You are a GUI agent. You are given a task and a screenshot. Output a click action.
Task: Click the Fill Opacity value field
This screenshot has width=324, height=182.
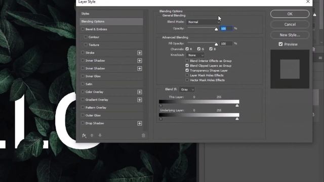point(226,43)
